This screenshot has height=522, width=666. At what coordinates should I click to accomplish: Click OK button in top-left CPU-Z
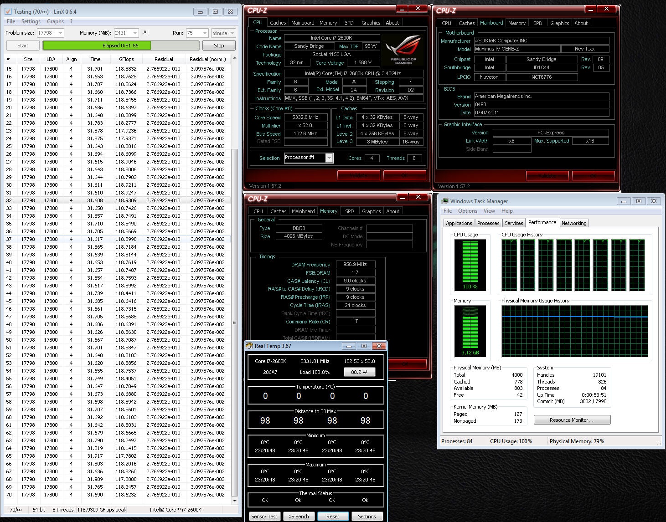405,175
